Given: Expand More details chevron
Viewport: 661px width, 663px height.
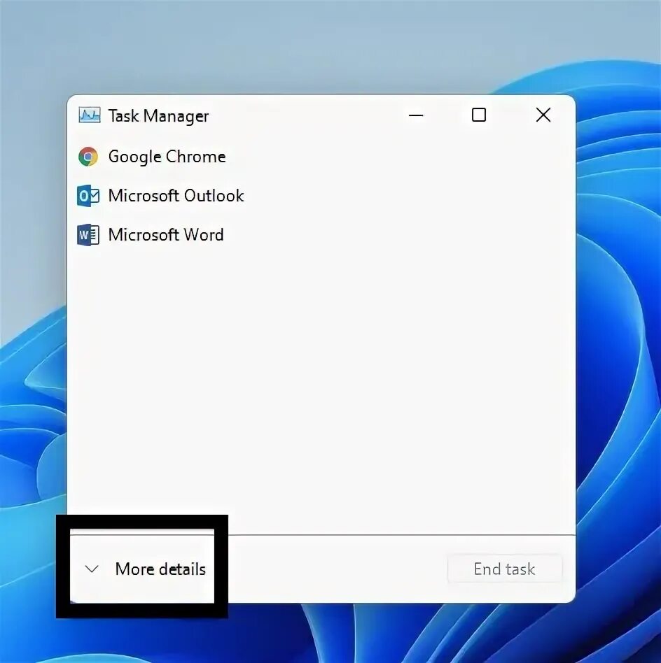Looking at the screenshot, I should (92, 569).
